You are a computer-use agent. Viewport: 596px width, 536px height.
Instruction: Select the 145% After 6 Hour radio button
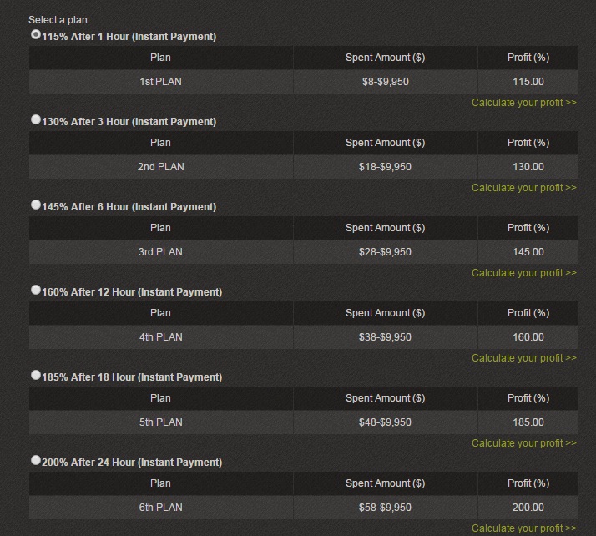[35, 205]
